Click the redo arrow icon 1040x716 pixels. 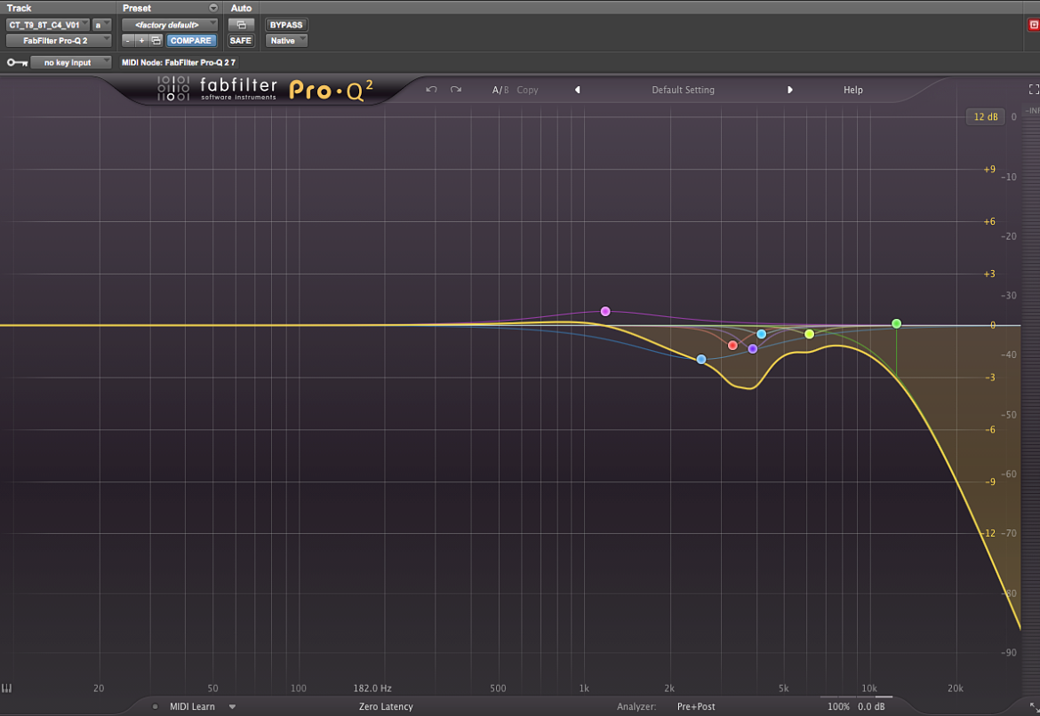click(x=456, y=90)
